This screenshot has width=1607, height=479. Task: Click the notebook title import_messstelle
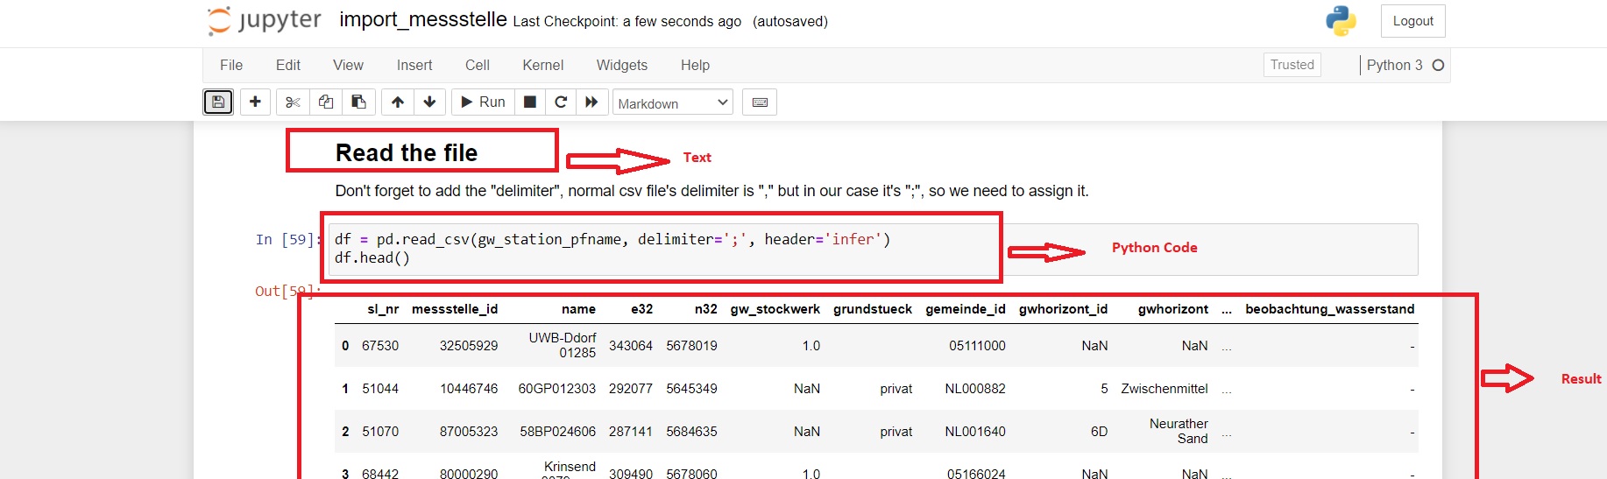pyautogui.click(x=422, y=20)
